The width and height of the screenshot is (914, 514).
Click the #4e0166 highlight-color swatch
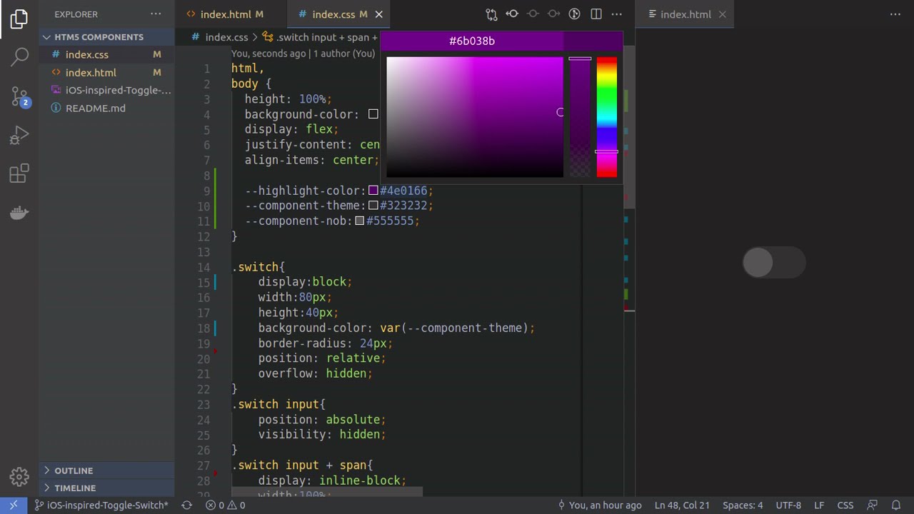click(373, 191)
